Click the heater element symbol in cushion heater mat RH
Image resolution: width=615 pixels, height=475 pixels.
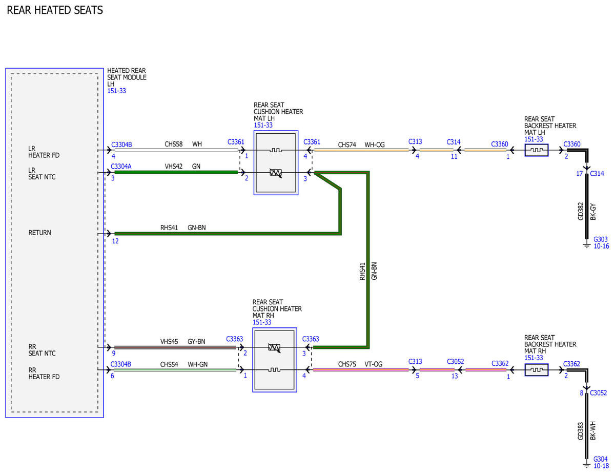pos(275,369)
